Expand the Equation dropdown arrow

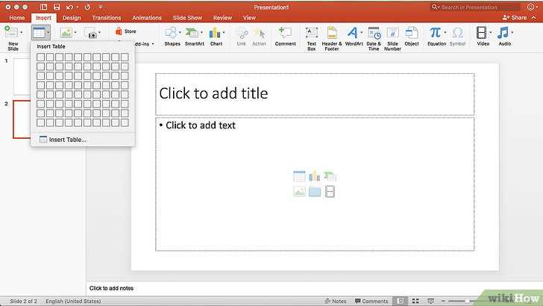(x=445, y=33)
